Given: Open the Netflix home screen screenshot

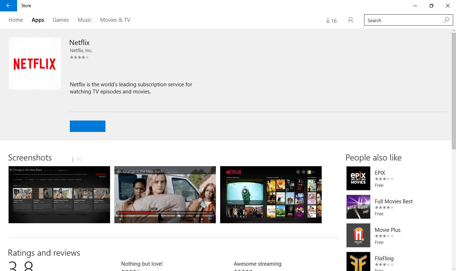Looking at the screenshot, I should click(271, 195).
